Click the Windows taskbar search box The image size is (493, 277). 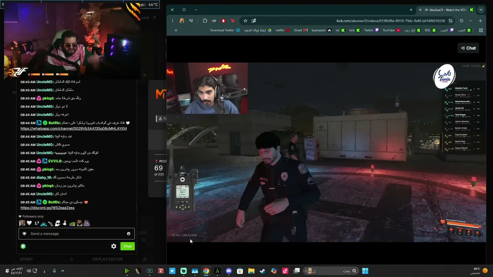pyautogui.click(x=331, y=271)
